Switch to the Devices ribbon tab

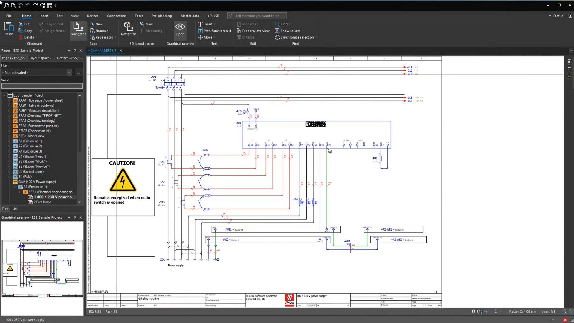click(x=92, y=16)
